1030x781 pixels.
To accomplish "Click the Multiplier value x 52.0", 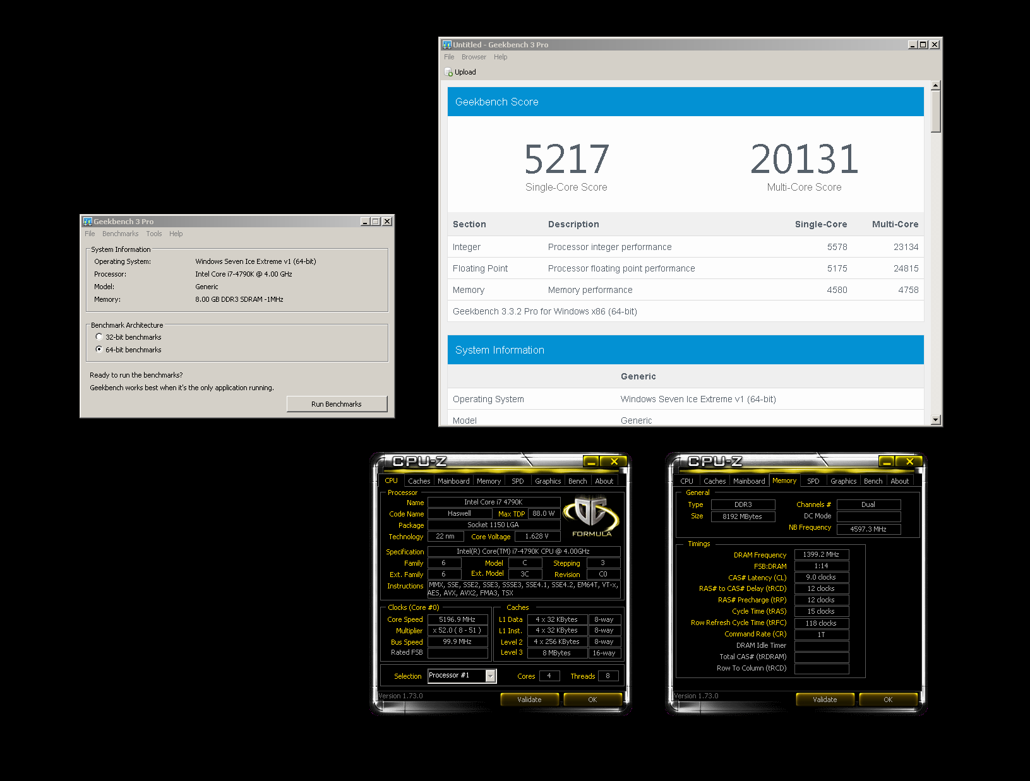I will (457, 630).
